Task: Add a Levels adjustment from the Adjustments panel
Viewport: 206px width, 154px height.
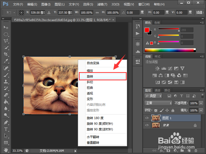Action: pyautogui.click(x=164, y=69)
